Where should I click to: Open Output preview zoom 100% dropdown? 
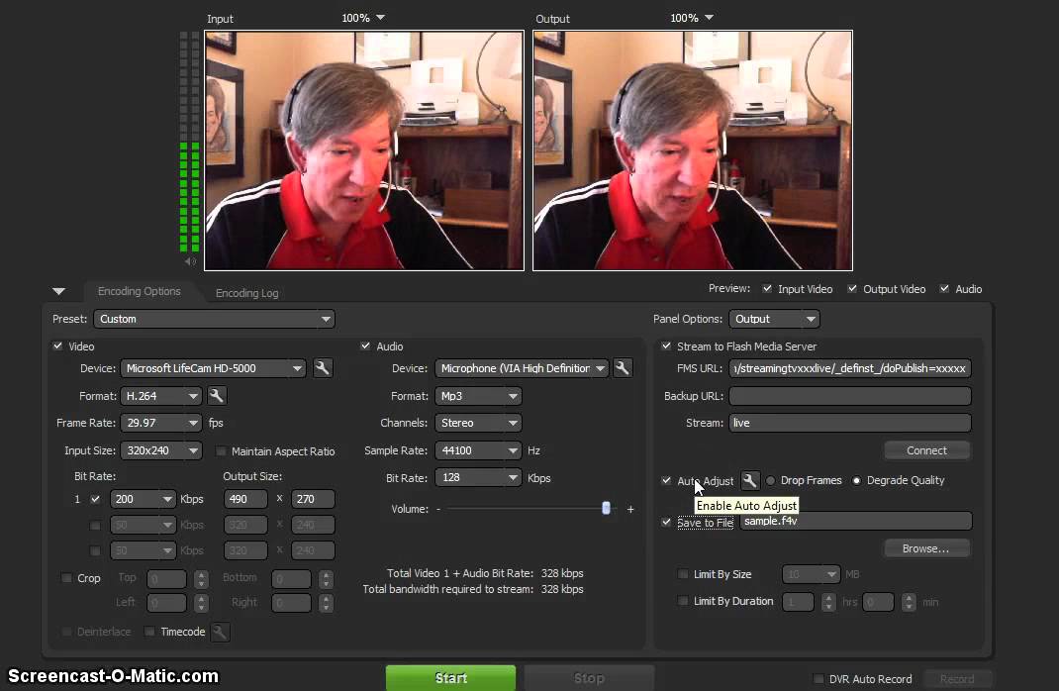click(x=692, y=18)
